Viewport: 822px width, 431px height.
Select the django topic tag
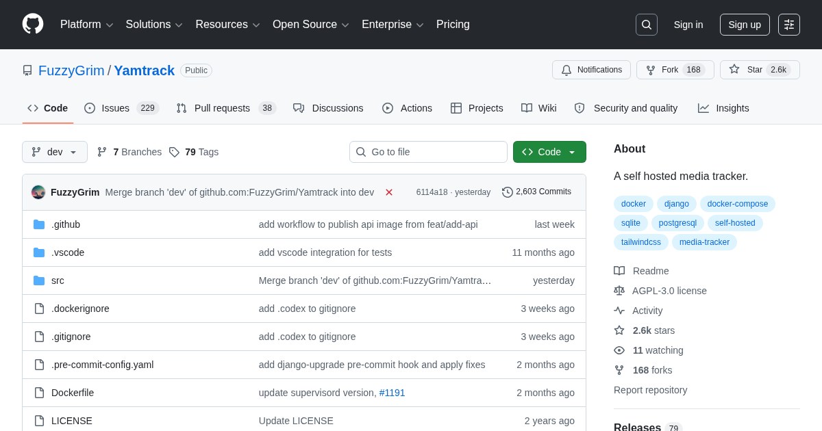[677, 204]
